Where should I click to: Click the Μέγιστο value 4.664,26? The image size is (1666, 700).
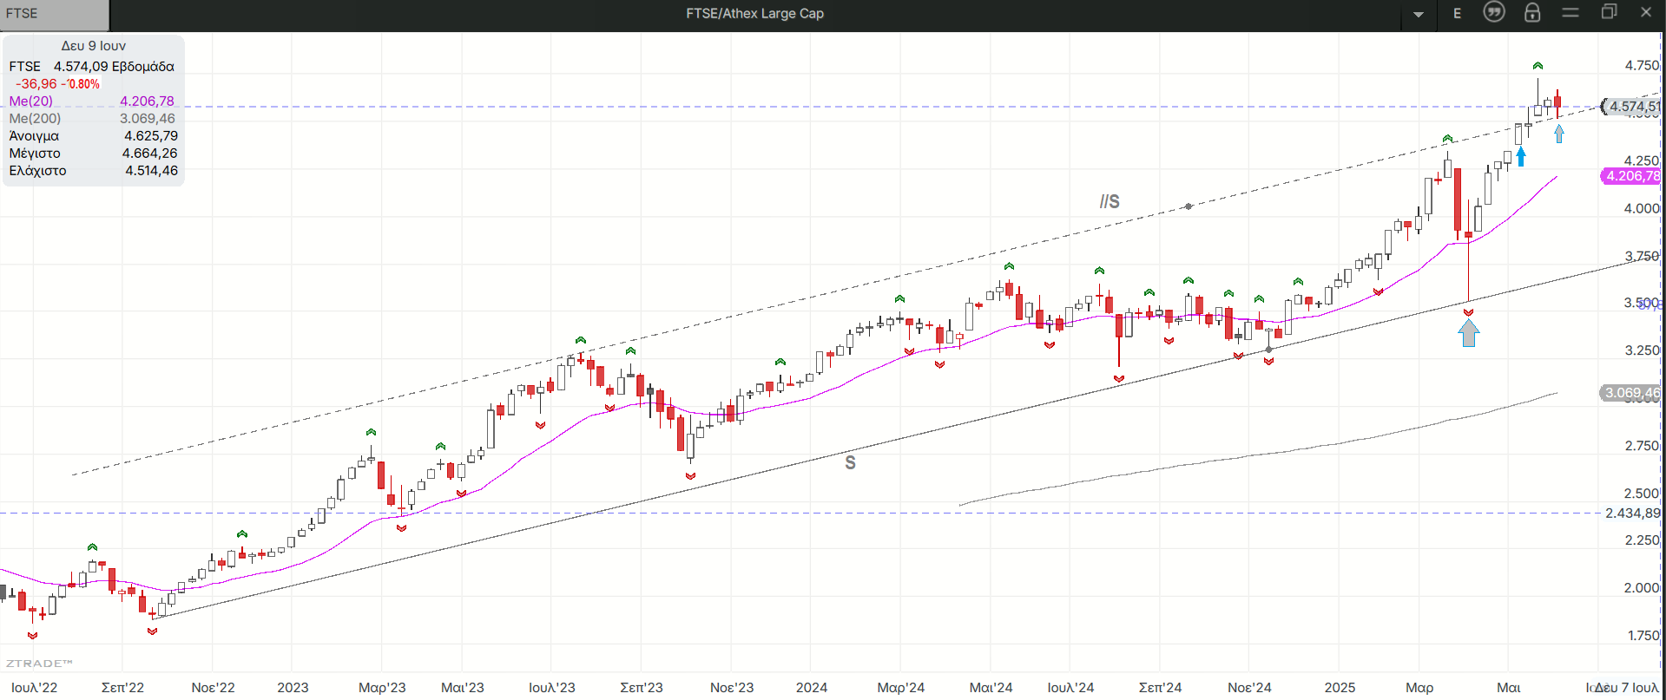click(150, 154)
